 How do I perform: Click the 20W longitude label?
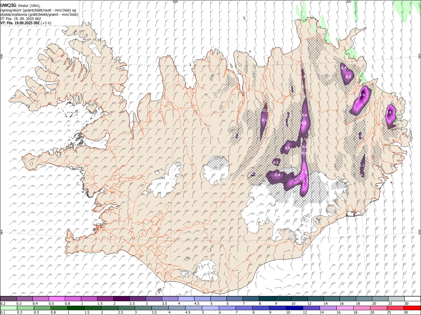coord(175,2)
